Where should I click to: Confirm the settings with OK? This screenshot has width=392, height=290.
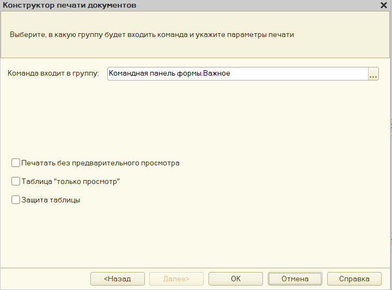(235, 279)
